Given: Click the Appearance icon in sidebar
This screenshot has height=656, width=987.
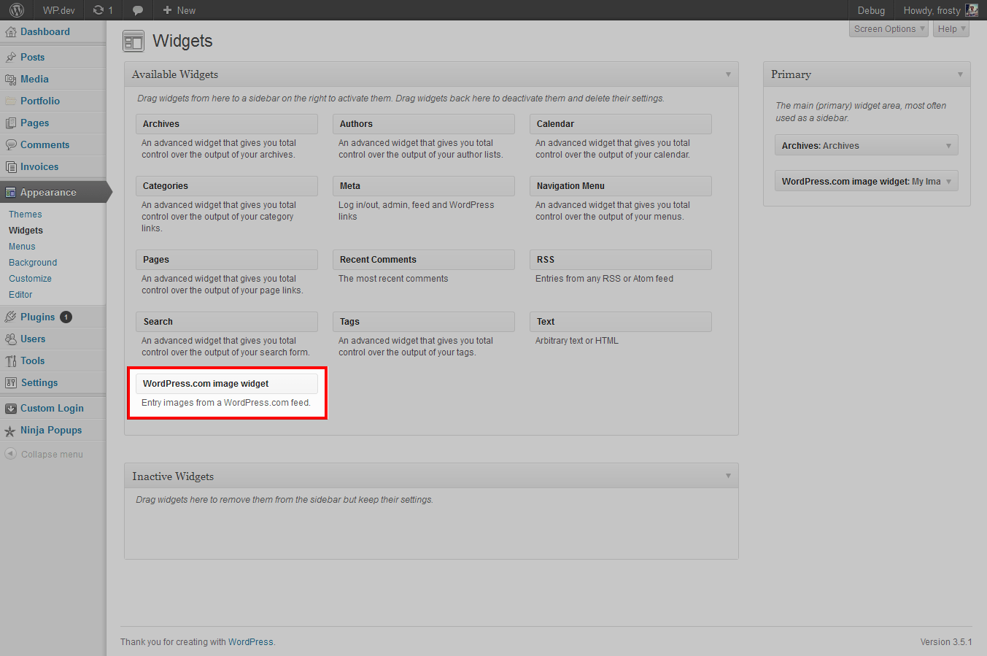Looking at the screenshot, I should (x=10, y=193).
